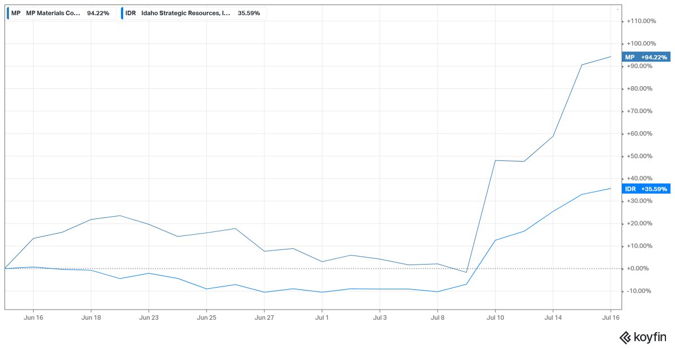675x349 pixels.
Task: Click the Jun 25 date label
Action: pos(206,318)
